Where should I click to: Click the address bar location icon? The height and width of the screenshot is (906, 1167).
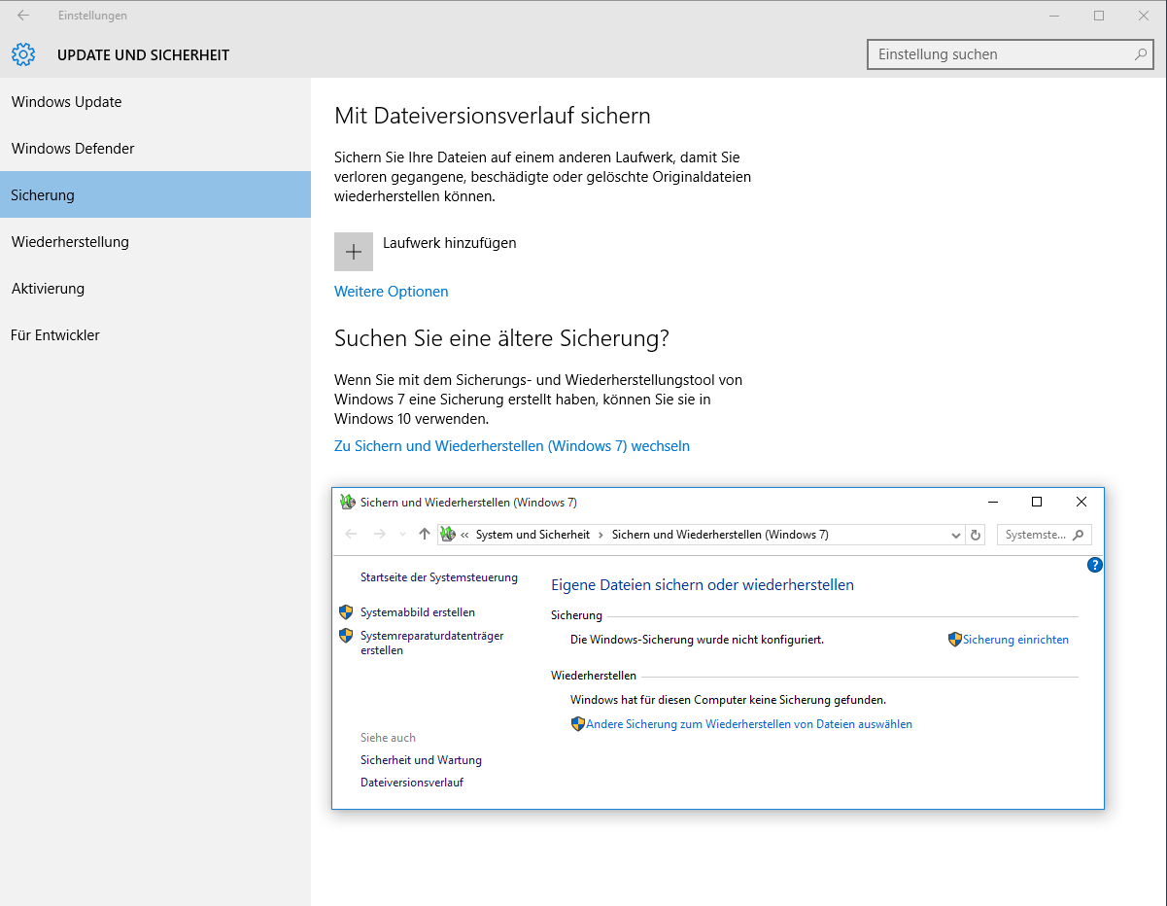point(448,535)
